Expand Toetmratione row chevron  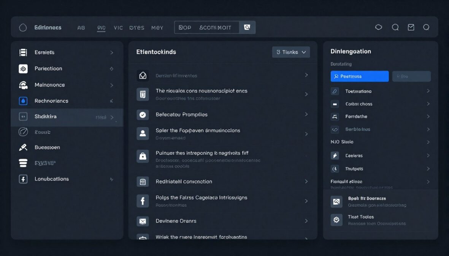tap(428, 91)
